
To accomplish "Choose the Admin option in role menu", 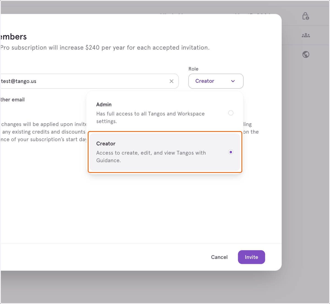I will [x=165, y=113].
